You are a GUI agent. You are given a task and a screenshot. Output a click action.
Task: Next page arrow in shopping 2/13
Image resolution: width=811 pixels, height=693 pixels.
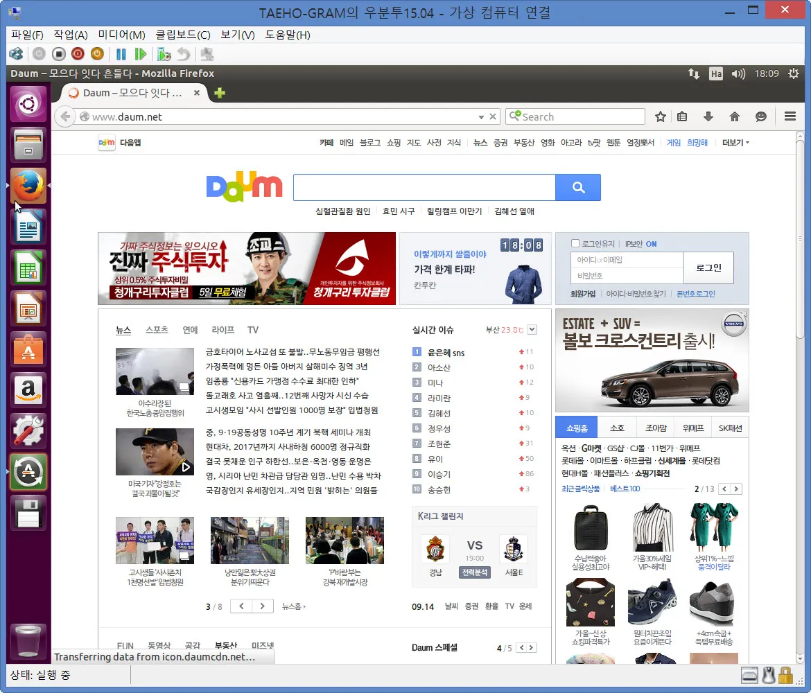[736, 489]
